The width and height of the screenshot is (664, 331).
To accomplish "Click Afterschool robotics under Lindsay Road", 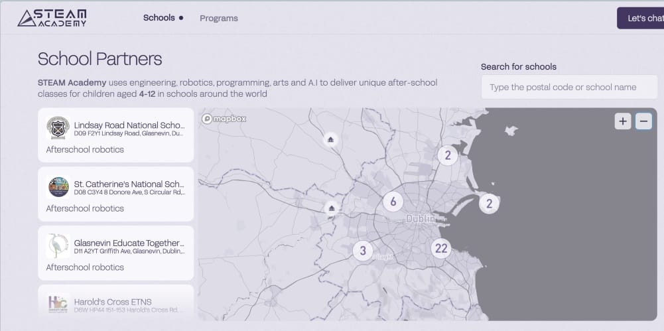I will pos(85,149).
